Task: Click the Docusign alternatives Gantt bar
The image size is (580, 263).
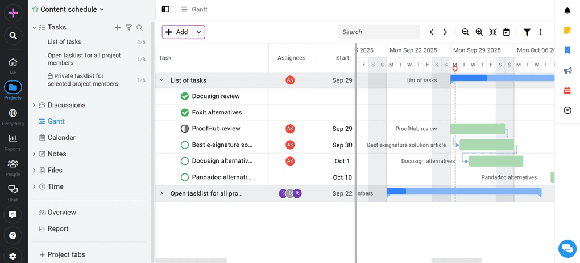Action: click(496, 161)
